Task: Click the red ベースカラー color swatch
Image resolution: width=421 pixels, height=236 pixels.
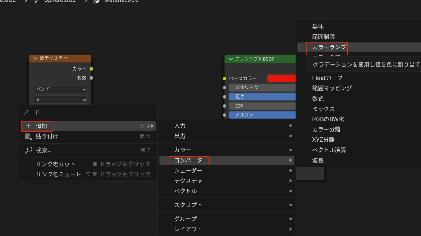Action: [282, 78]
